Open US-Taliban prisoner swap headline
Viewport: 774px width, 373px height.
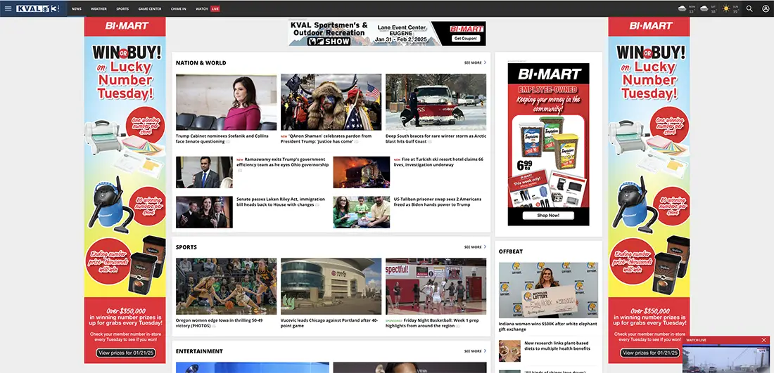pos(438,202)
